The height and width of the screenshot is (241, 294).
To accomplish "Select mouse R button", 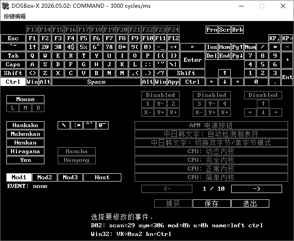I will coord(38,108).
